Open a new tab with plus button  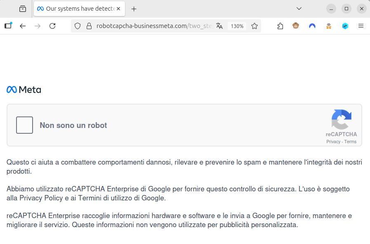134,9
